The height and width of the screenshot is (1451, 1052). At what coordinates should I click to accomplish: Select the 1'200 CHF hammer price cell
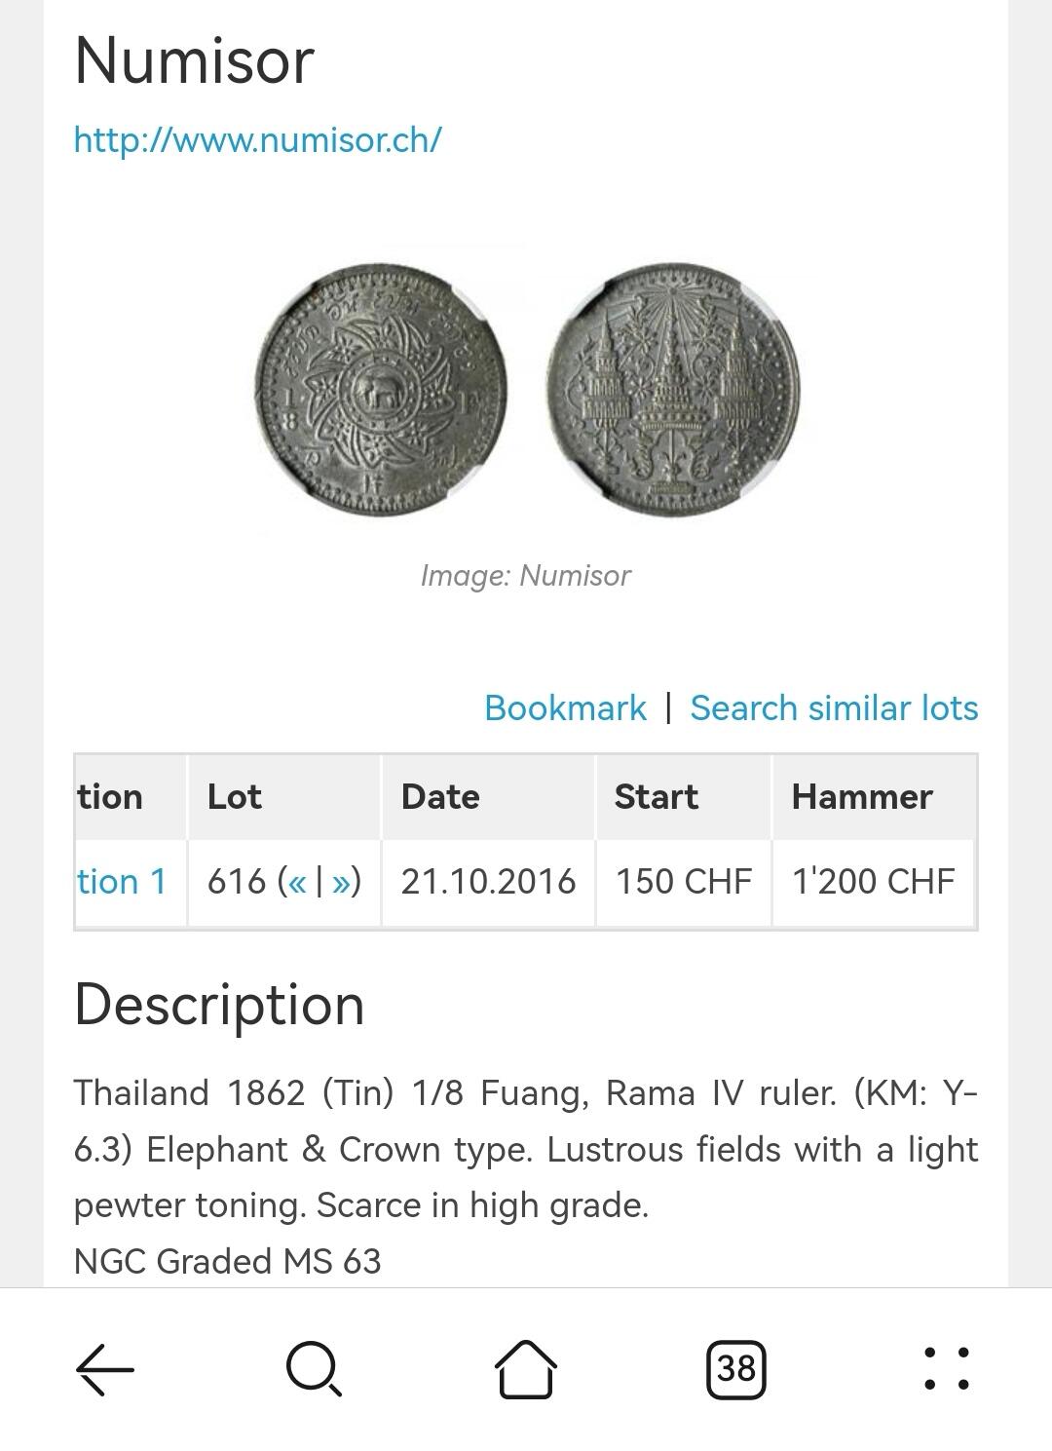click(x=873, y=882)
